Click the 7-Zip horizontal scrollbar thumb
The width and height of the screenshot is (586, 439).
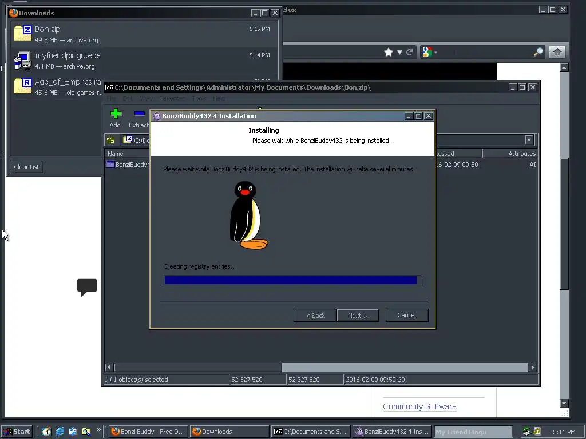click(x=198, y=368)
